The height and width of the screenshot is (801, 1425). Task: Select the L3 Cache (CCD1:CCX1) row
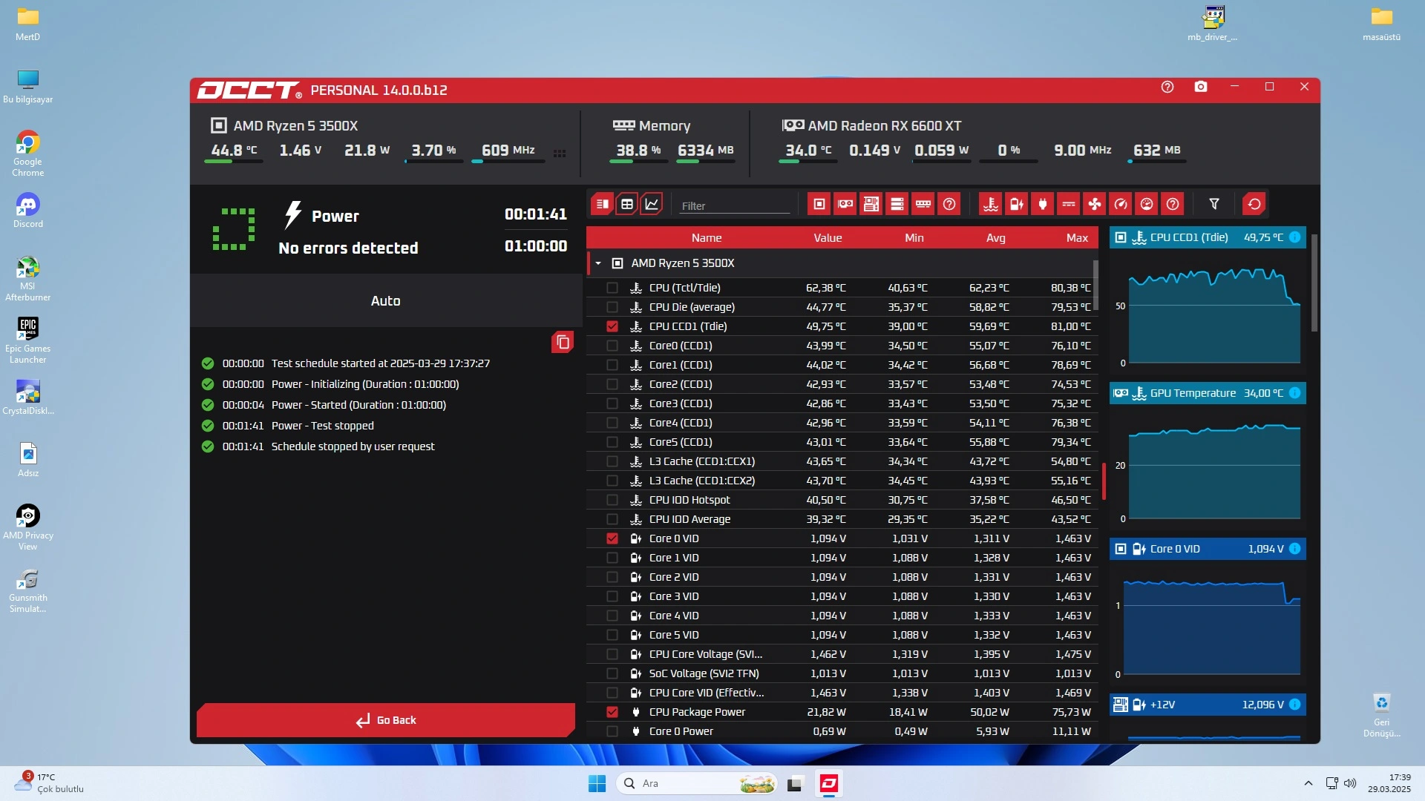point(842,461)
